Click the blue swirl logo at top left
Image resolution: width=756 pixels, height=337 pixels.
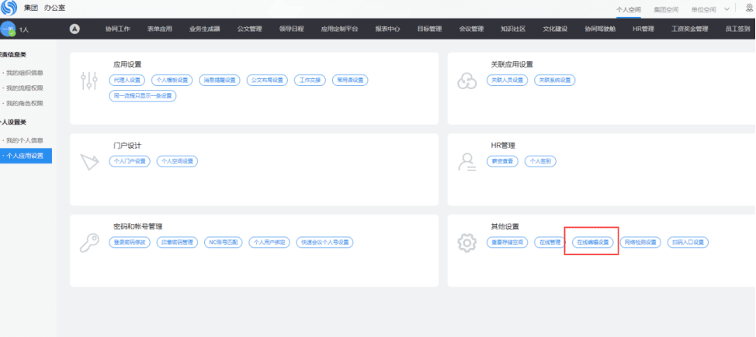pyautogui.click(x=9, y=9)
